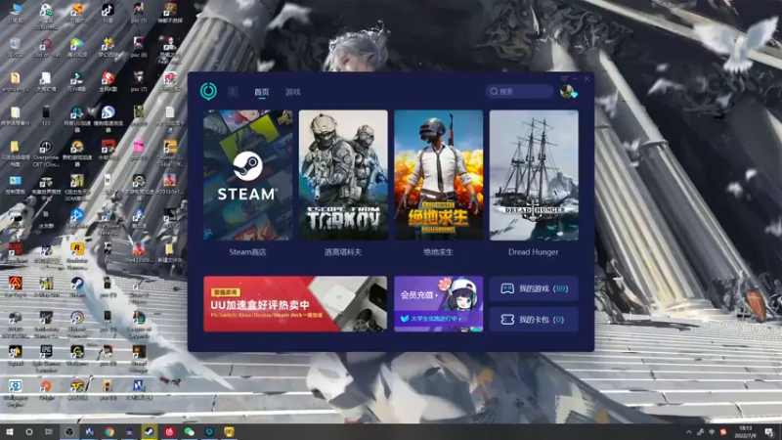Select the Steam desktop shortcut

tap(77, 286)
